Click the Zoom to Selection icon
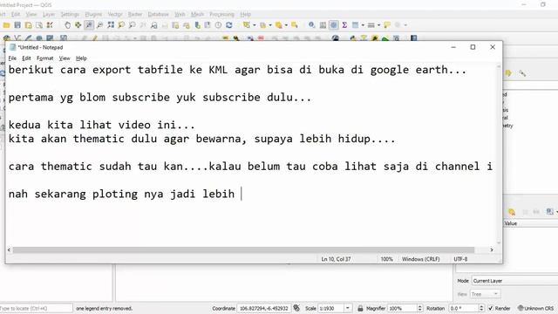 pyautogui.click(x=121, y=25)
